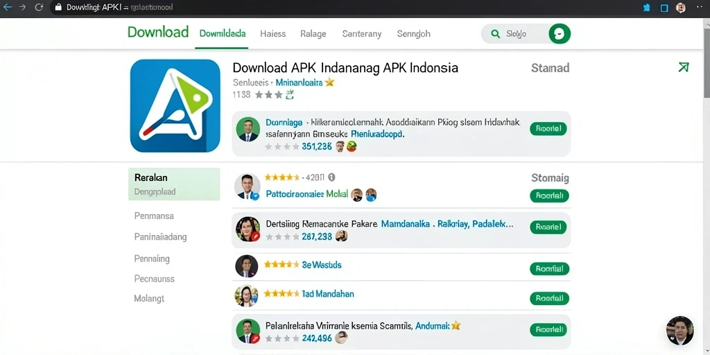Image resolution: width=710 pixels, height=355 pixels.
Task: Click the Stamad label
Action: [550, 69]
